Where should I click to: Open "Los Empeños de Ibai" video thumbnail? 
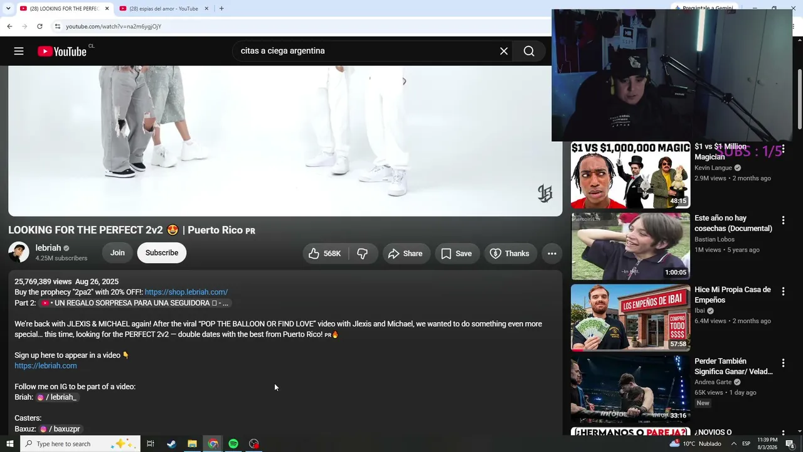(630, 318)
